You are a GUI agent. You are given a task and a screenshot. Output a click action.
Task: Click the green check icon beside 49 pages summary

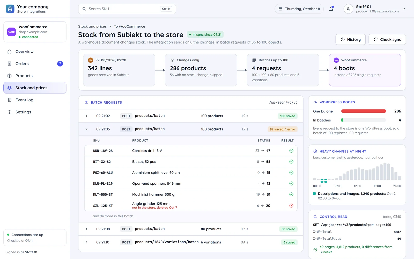coord(315,250)
